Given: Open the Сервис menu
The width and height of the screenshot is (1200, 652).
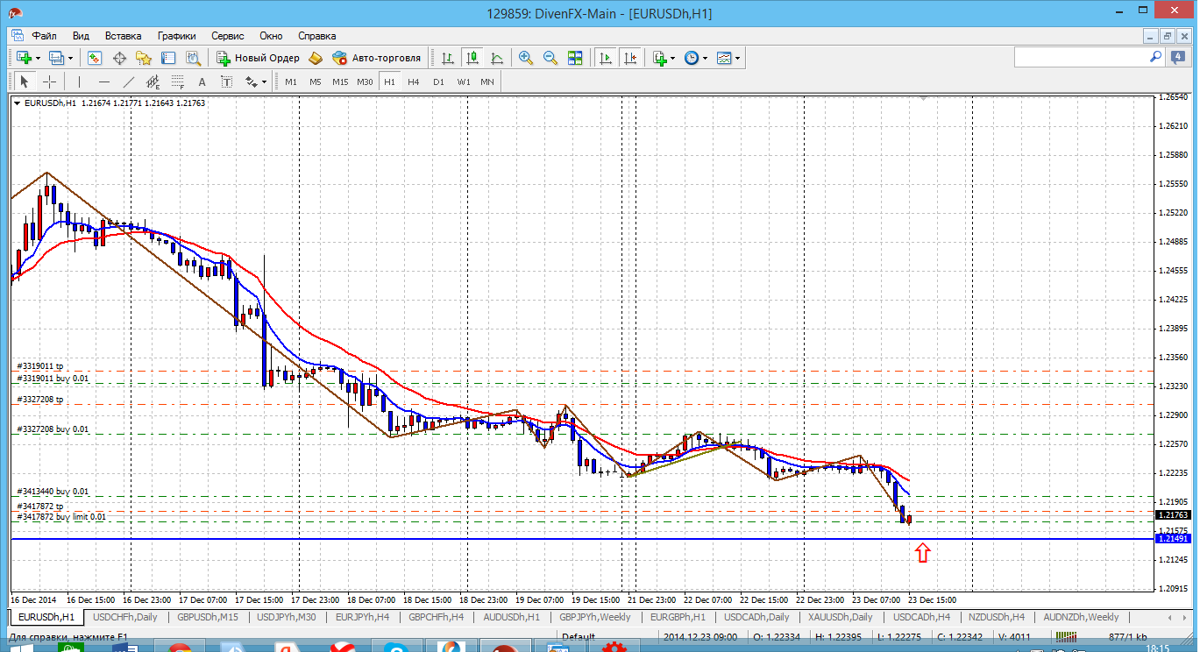Looking at the screenshot, I should coord(228,36).
